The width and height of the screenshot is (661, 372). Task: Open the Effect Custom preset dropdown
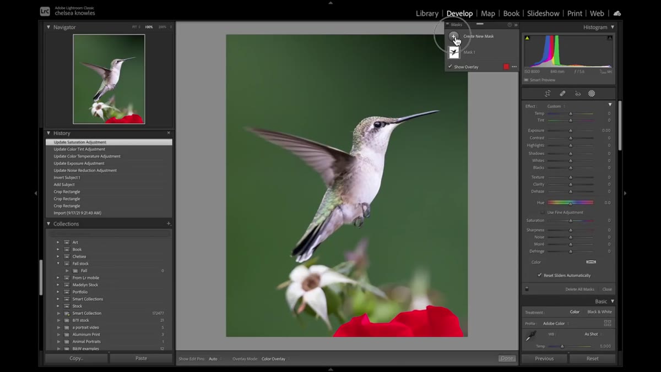tap(555, 106)
